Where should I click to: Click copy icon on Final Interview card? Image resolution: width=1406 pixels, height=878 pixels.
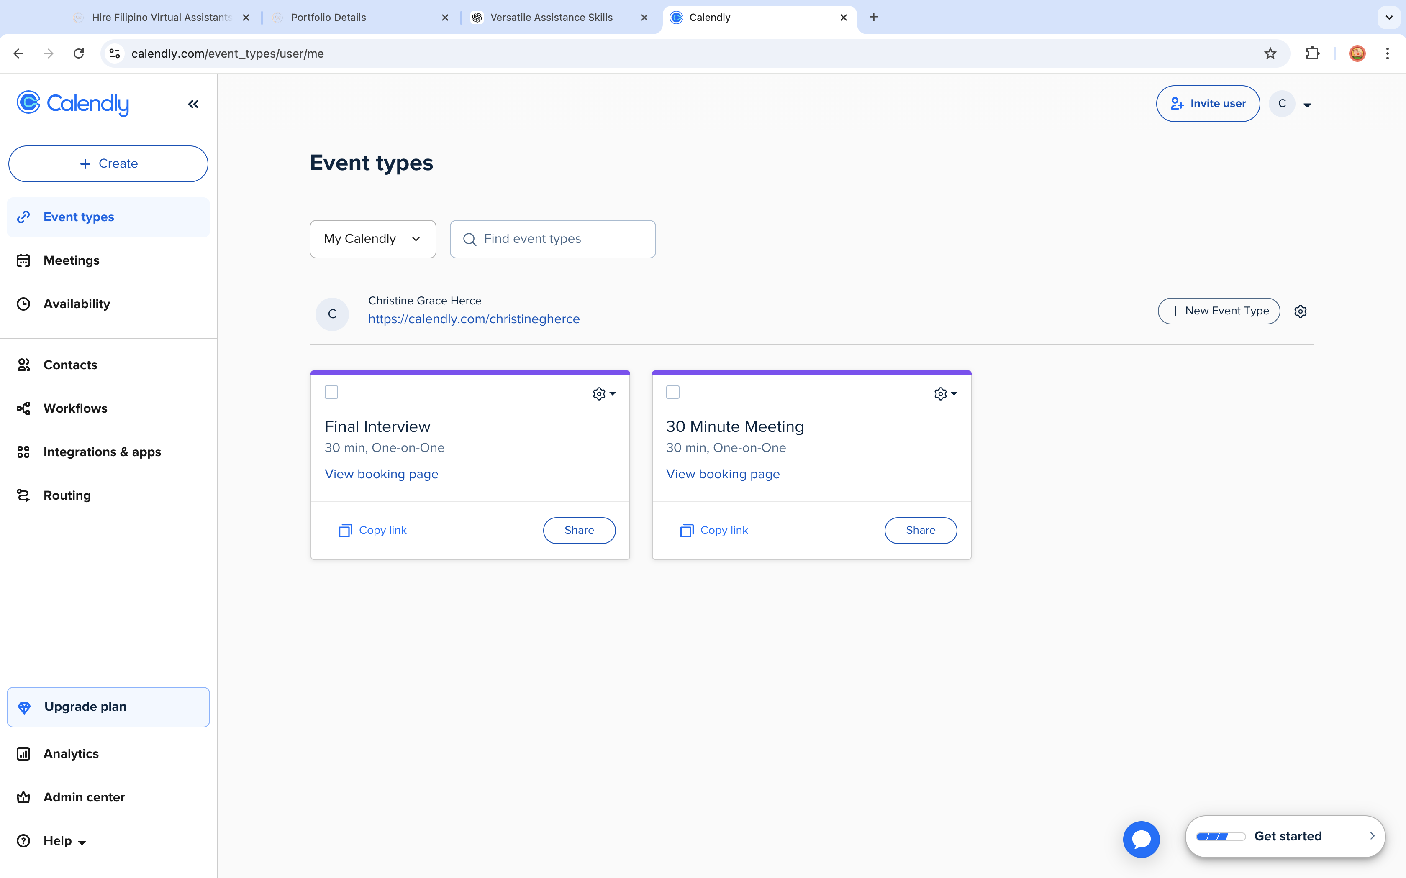pos(345,530)
